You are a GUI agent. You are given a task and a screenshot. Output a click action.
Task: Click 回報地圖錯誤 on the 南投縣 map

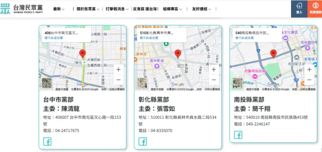(308, 89)
